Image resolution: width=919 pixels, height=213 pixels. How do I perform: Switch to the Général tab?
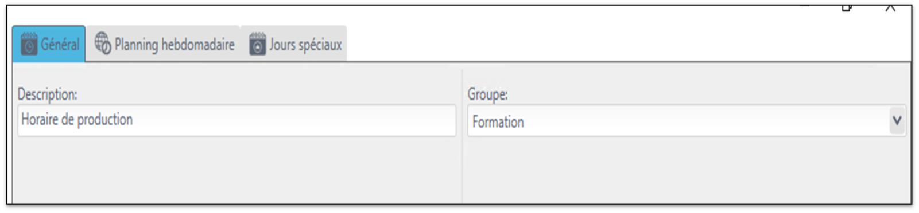[49, 44]
